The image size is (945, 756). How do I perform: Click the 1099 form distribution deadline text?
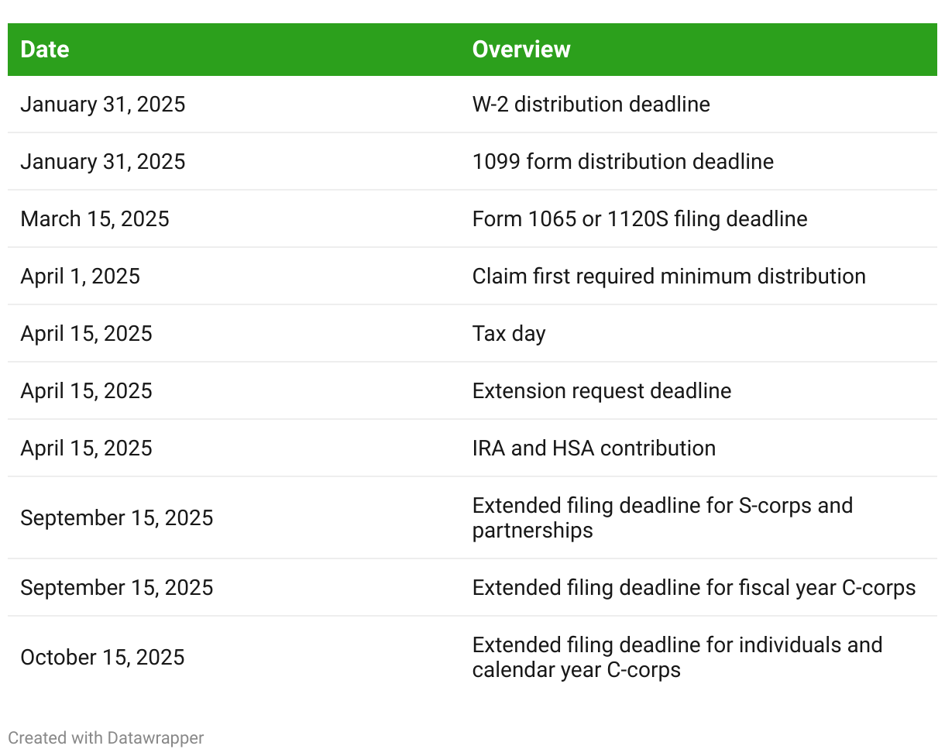(x=622, y=162)
